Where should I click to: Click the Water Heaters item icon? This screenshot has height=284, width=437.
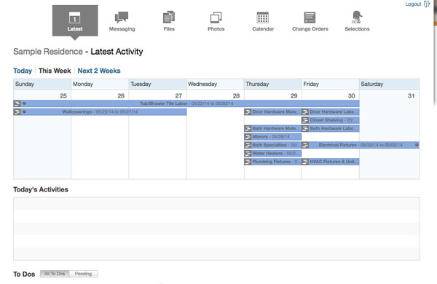pos(248,154)
